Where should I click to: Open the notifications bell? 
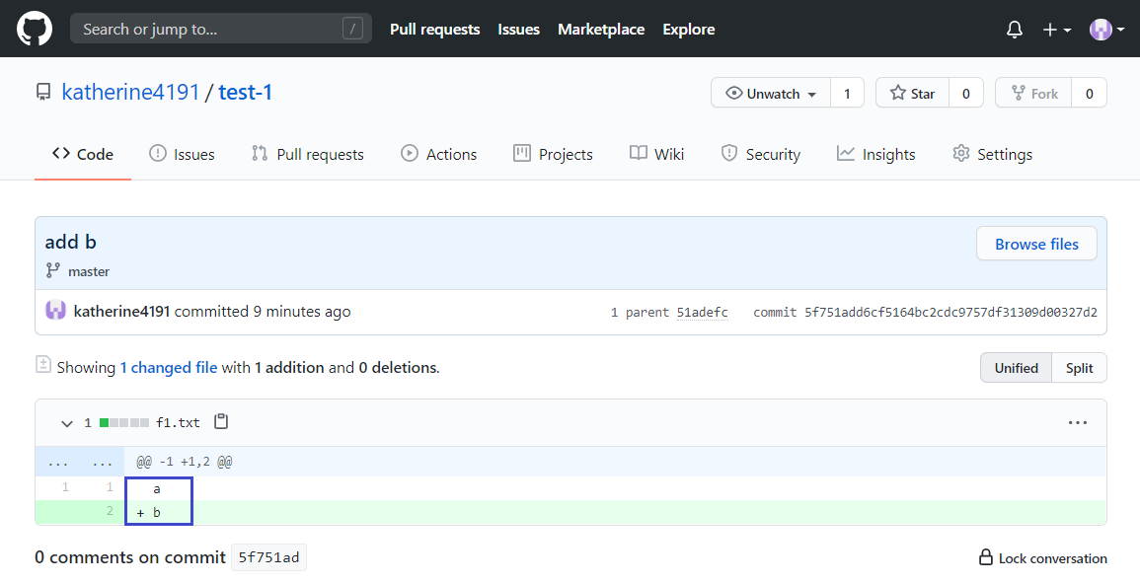click(x=1015, y=30)
